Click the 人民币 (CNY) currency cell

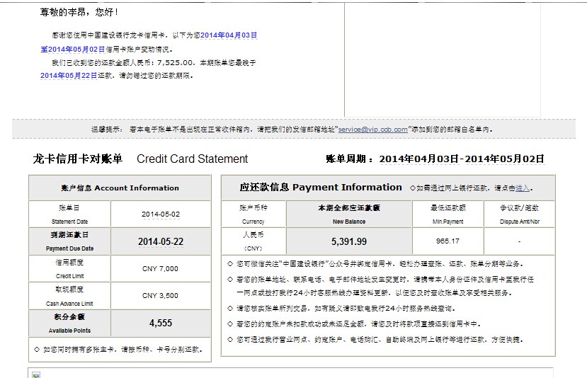(x=253, y=241)
